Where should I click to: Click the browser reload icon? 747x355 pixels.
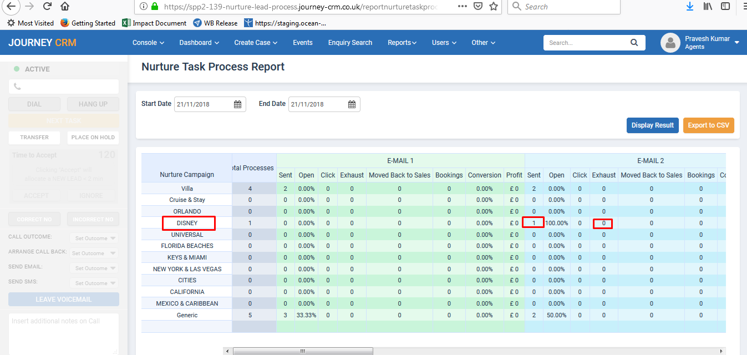tap(47, 7)
